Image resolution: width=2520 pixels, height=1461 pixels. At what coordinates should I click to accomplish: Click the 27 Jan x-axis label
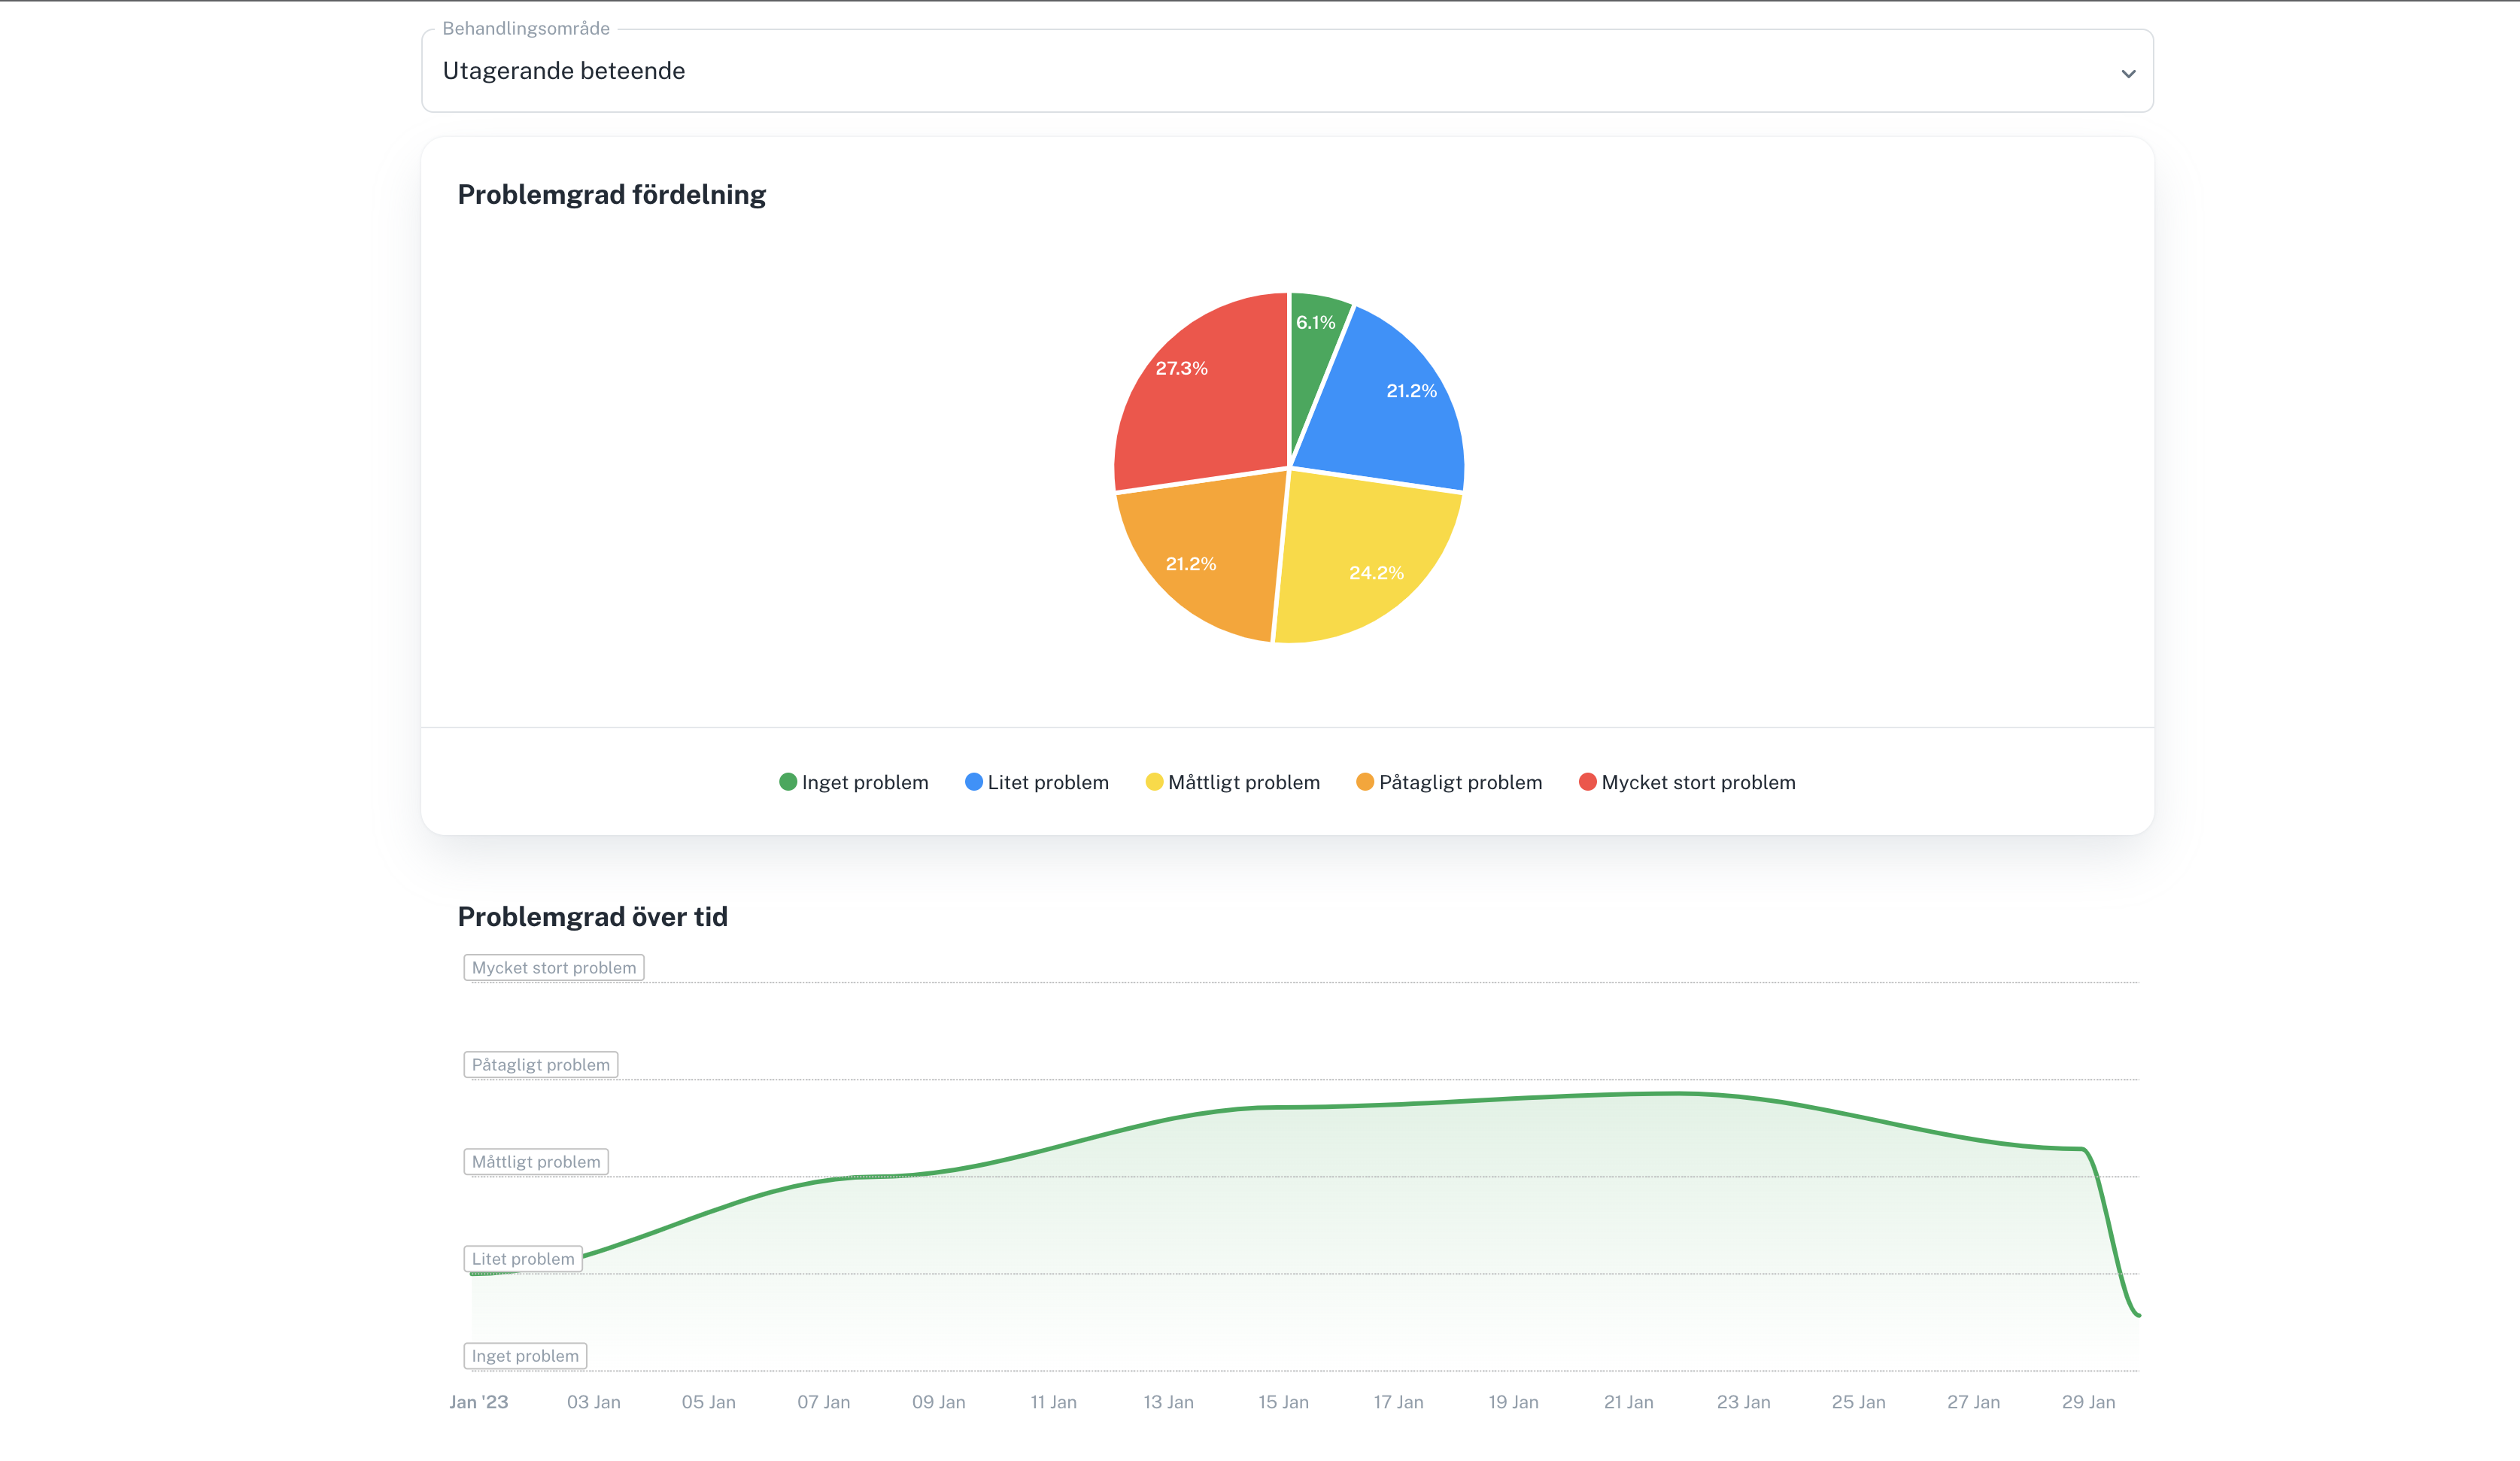[x=1974, y=1402]
